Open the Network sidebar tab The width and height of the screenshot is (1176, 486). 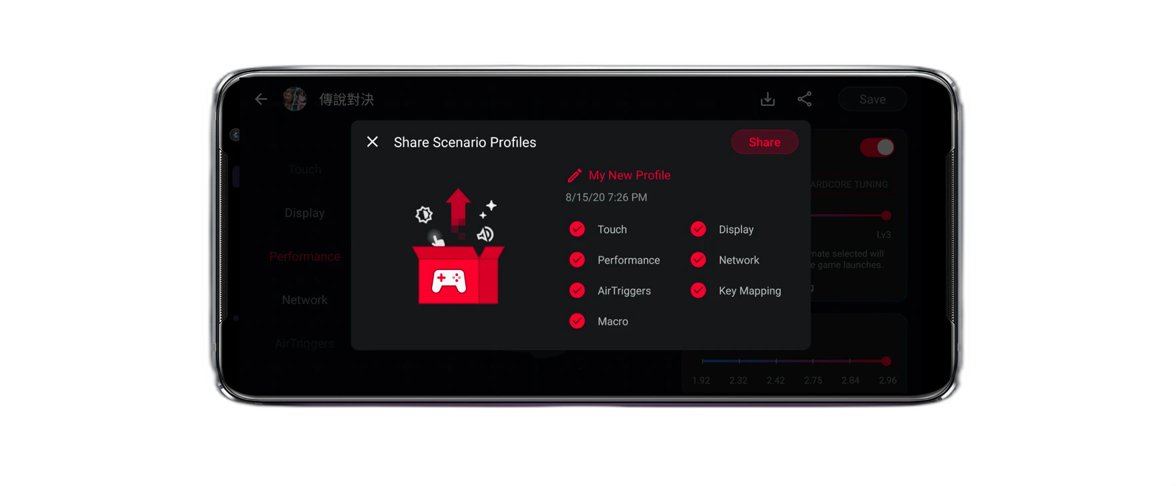tap(305, 300)
